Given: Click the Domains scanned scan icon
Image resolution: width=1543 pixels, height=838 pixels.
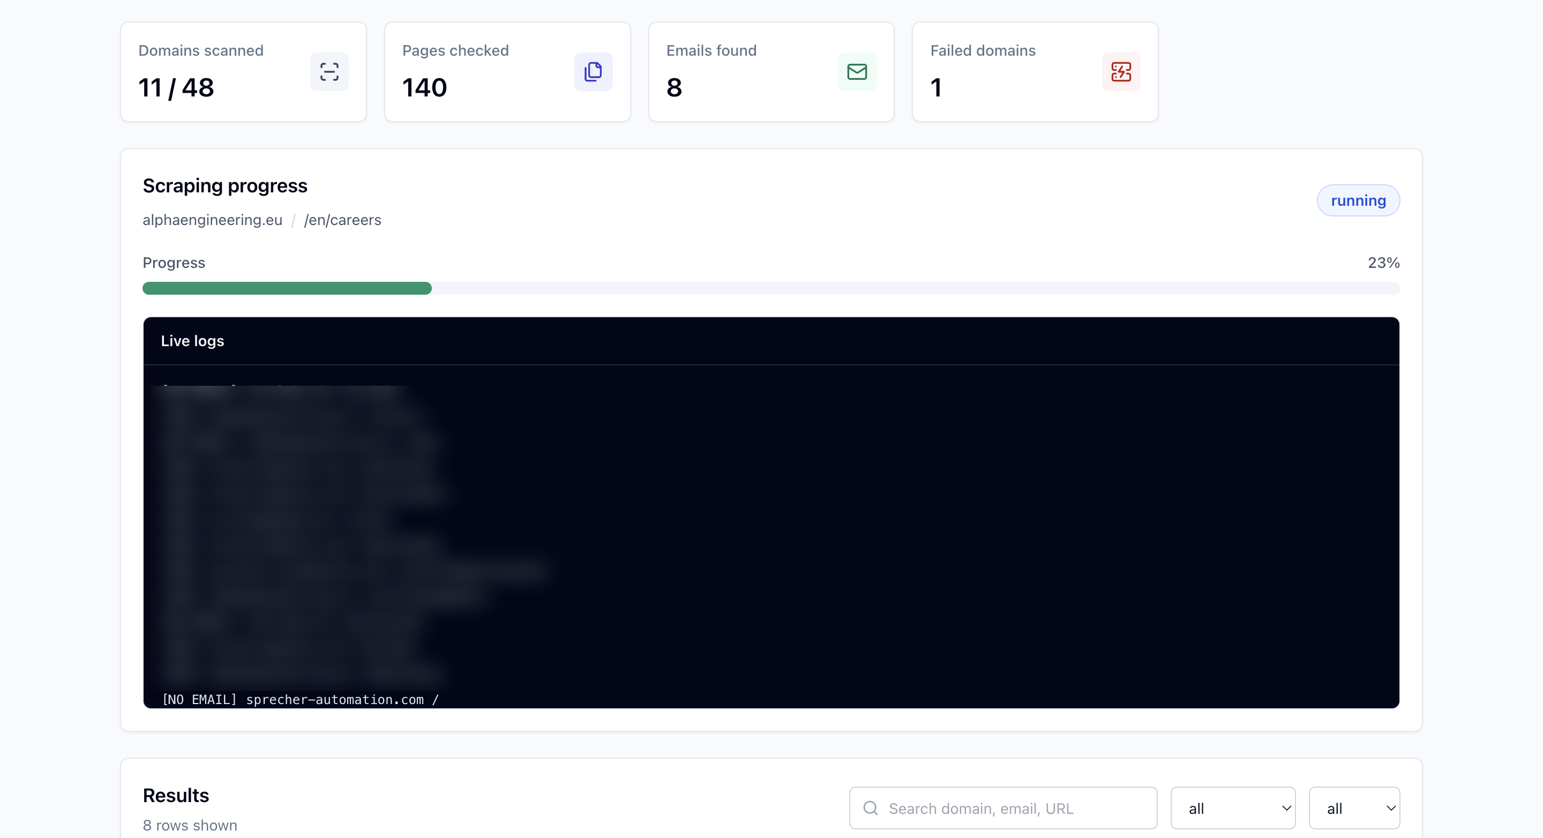Looking at the screenshot, I should click(329, 72).
